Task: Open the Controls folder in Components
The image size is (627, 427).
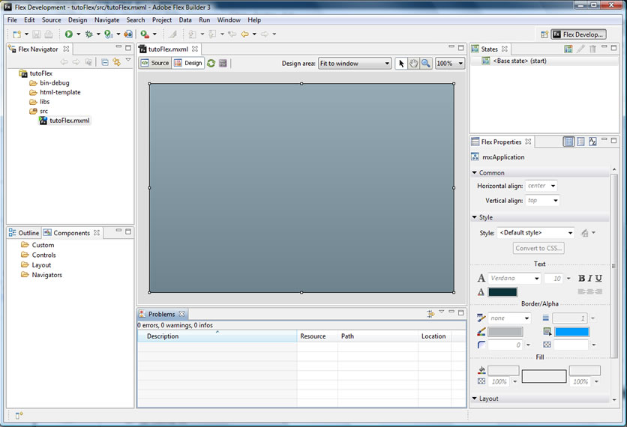Action: point(43,255)
